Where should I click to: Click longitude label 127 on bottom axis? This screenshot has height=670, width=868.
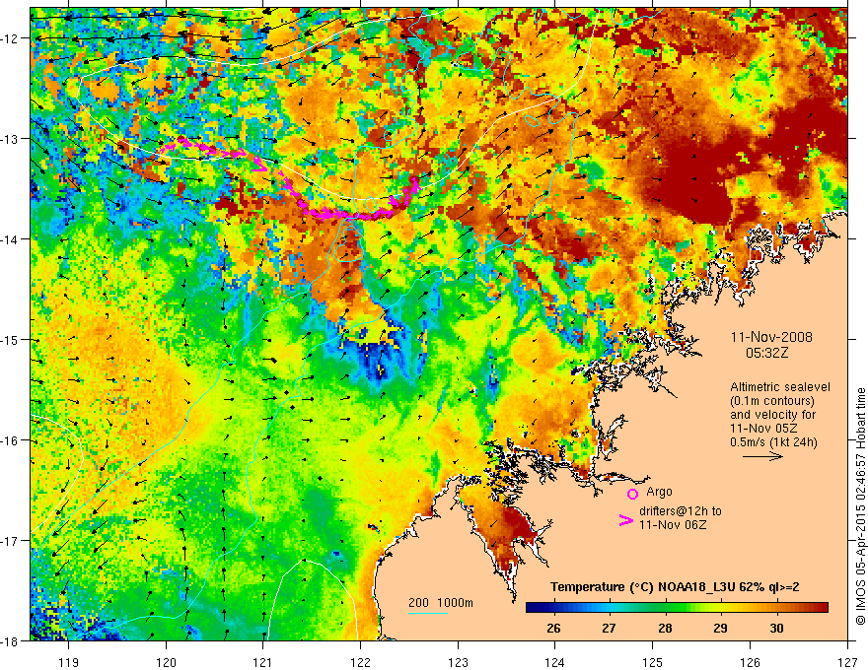coord(847,662)
